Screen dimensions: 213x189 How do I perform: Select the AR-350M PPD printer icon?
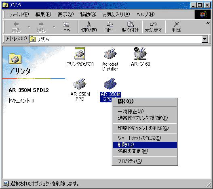80,83
